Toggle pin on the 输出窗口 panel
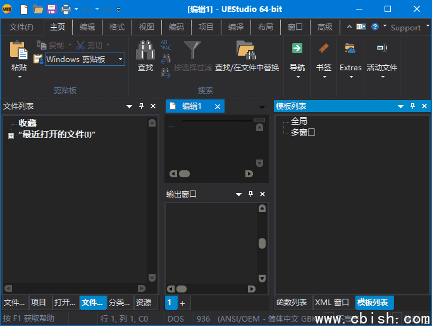The height and width of the screenshot is (326, 432). tap(250, 194)
